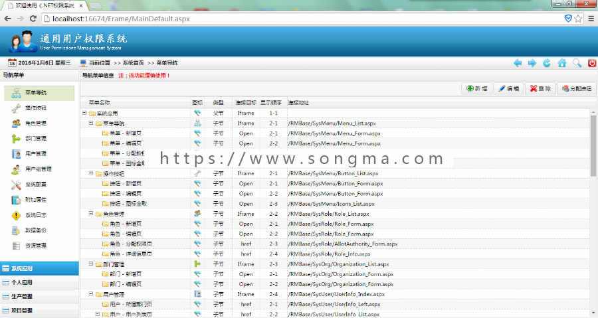598x318 pixels.
Task: Expand the 生产管理 accordion section
Action: tap(39, 297)
